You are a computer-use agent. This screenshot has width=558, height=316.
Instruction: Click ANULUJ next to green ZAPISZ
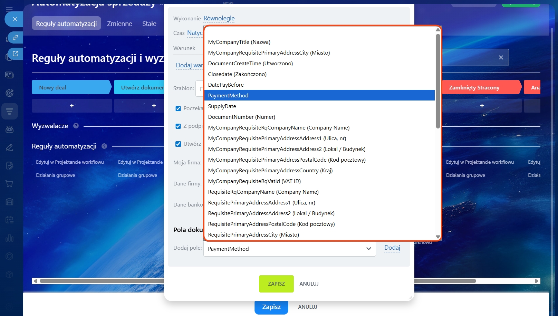click(x=309, y=284)
